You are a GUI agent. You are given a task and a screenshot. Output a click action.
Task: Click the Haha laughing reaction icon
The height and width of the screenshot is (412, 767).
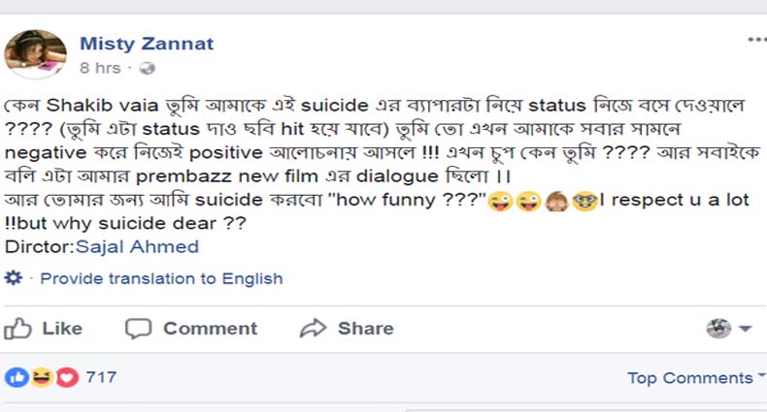pos(41,377)
